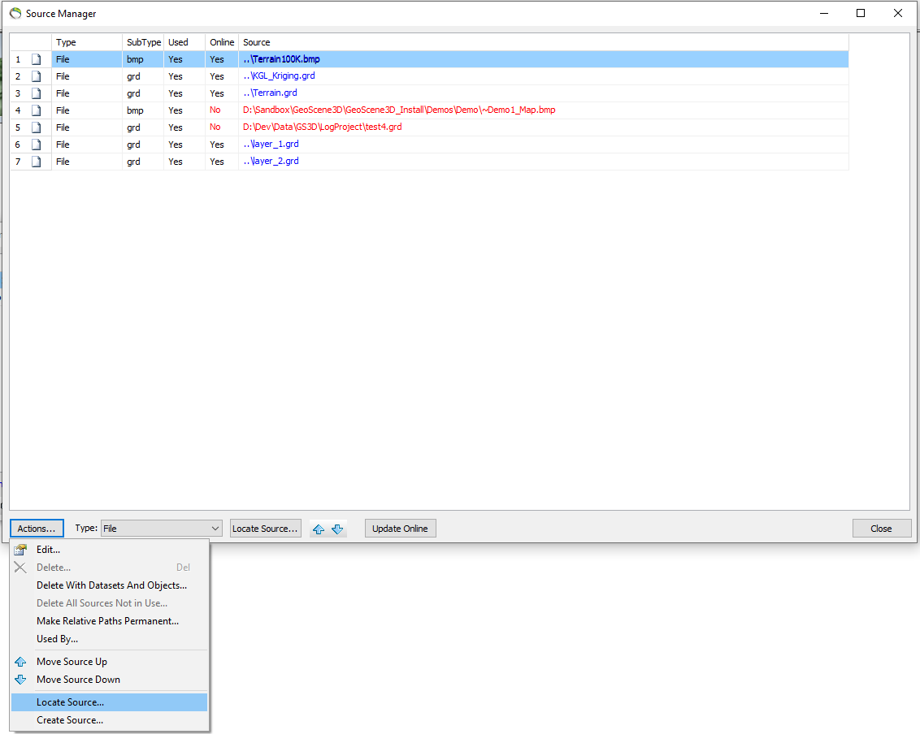Viewport: 920px width, 734px height.
Task: Select the offline test4.grd source row
Action: (x=429, y=127)
